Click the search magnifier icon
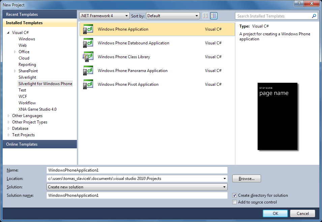Screen dimensions: 322x222 (x=314, y=16)
